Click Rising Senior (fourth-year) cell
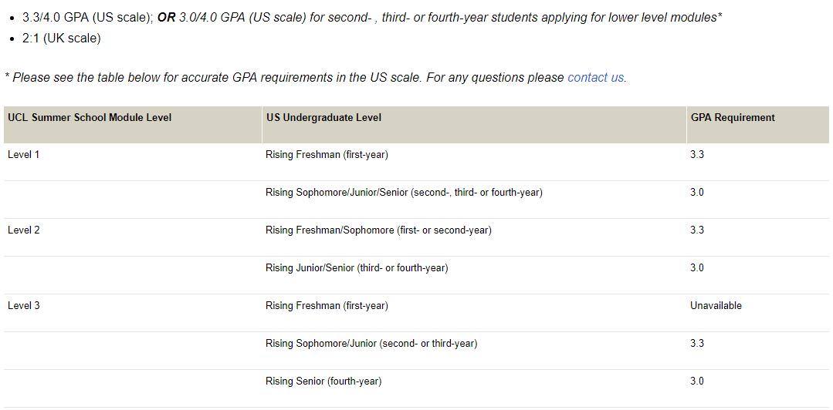This screenshot has width=833, height=410. [323, 381]
